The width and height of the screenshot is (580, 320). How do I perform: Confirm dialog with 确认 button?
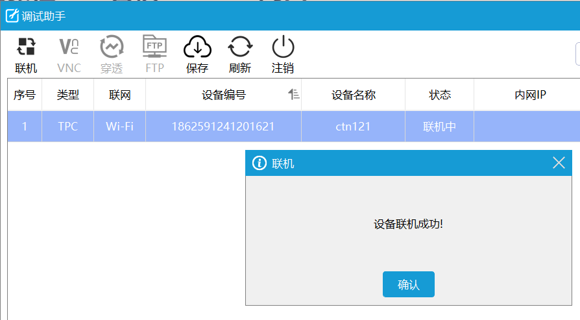(408, 284)
